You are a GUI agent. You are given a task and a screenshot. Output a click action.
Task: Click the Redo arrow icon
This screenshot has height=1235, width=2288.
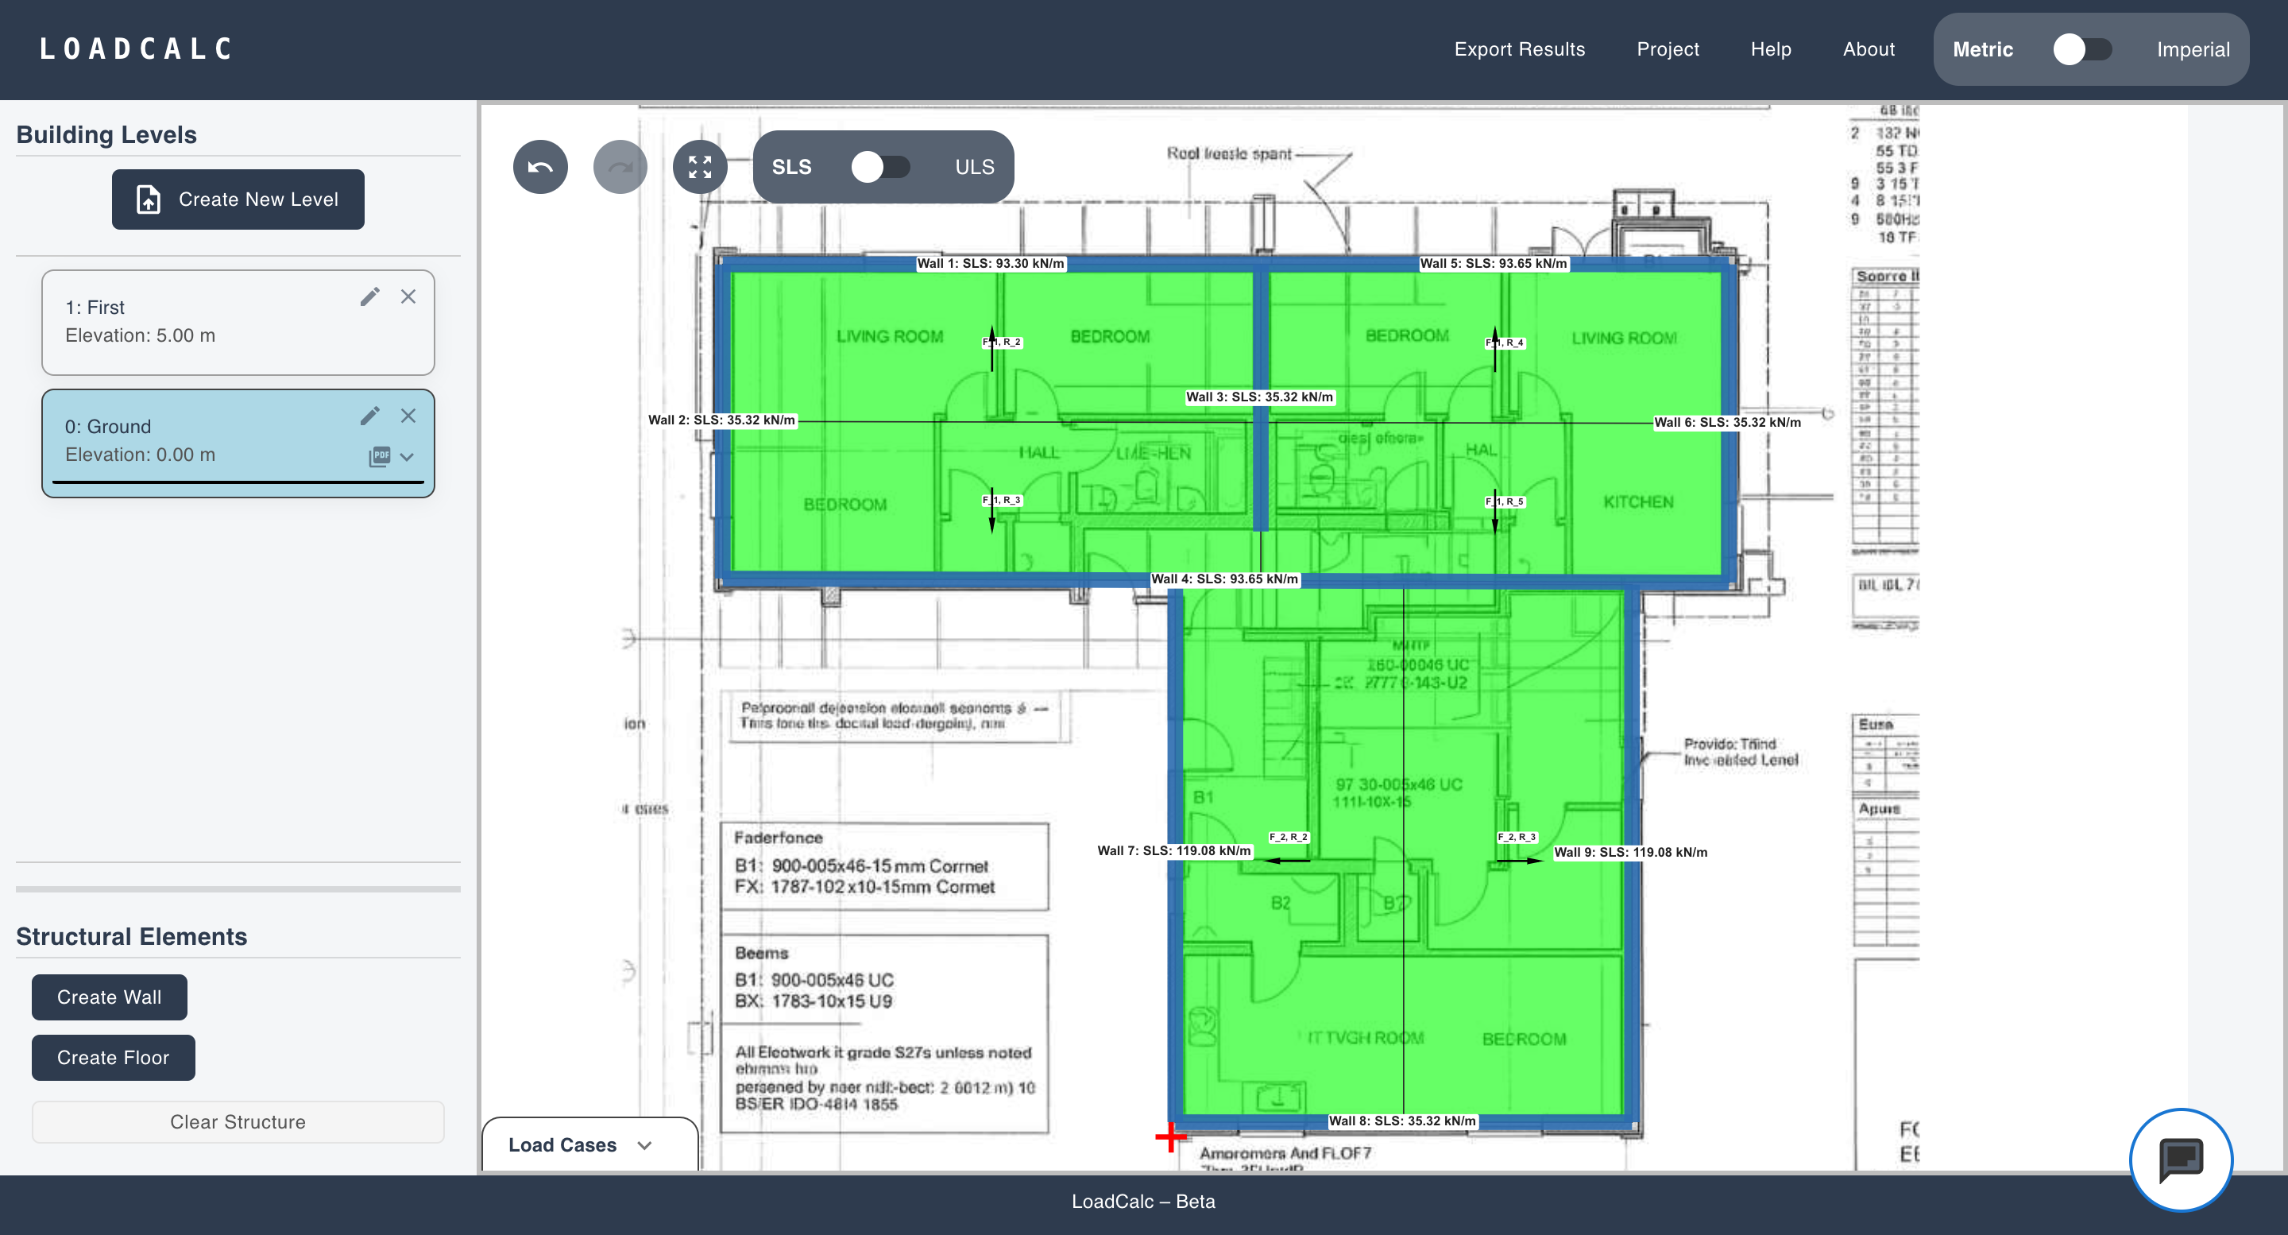pos(619,166)
